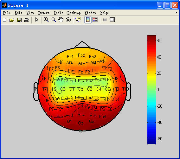This screenshot has width=180, height=159.
Task: Expand the Tools menu
Action: pyautogui.click(x=58, y=13)
